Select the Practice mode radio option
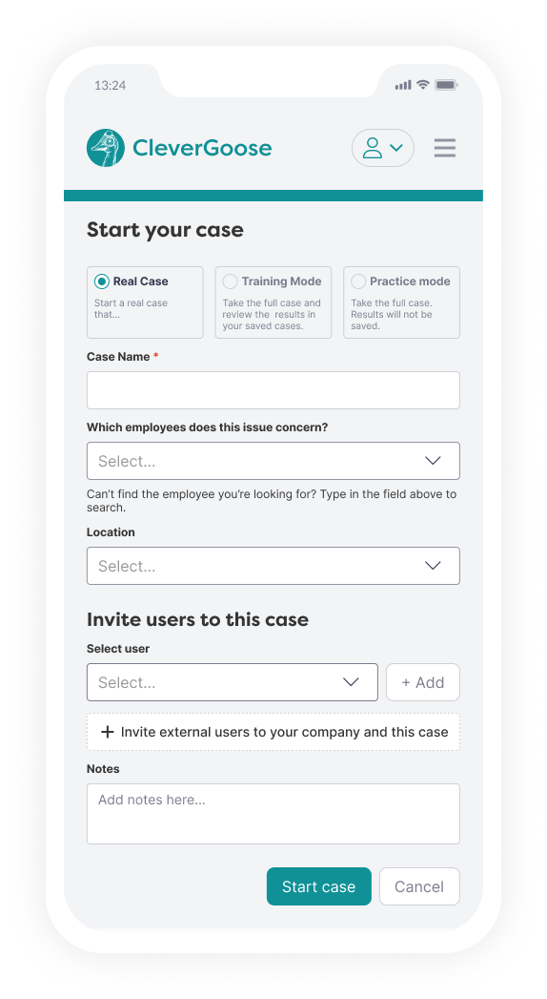547x999 pixels. click(x=358, y=281)
